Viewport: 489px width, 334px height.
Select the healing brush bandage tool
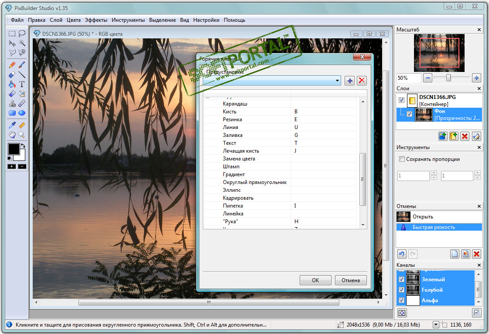click(x=22, y=103)
